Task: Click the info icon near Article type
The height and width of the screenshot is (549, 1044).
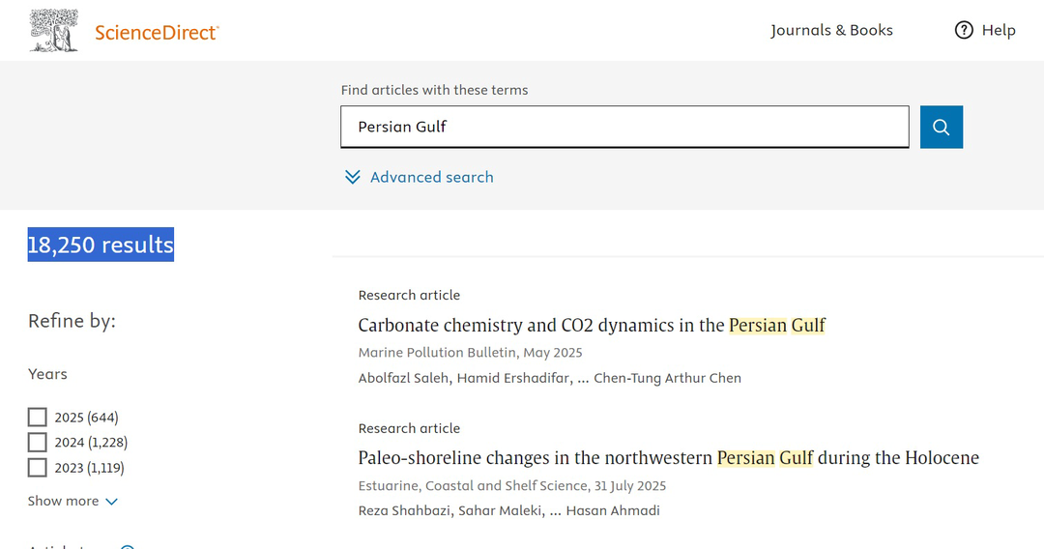Action: (x=127, y=546)
